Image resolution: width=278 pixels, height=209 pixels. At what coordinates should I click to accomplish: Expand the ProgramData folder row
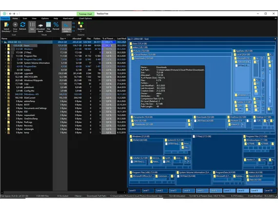click(x=5, y=66)
